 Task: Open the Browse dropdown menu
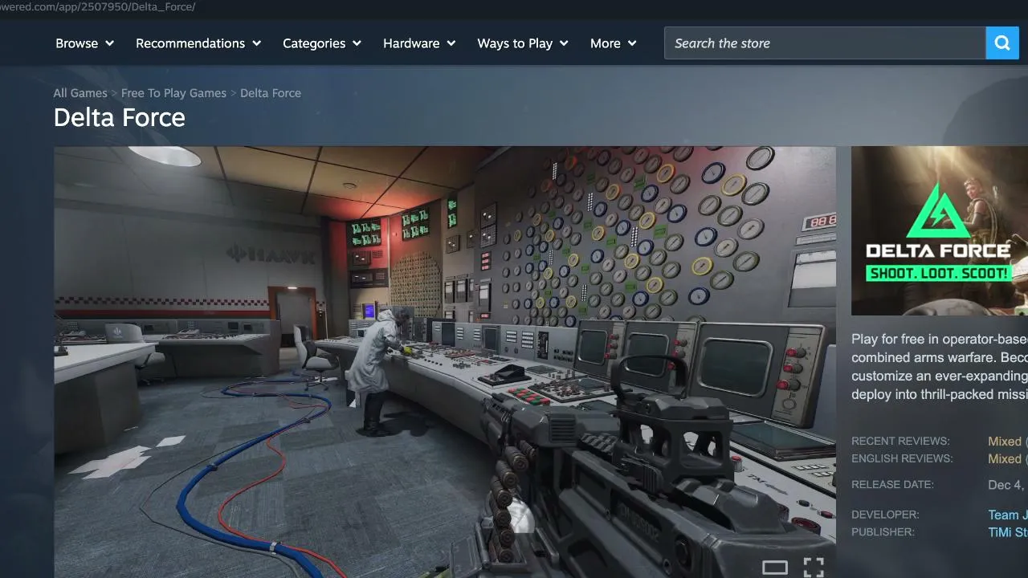85,43
